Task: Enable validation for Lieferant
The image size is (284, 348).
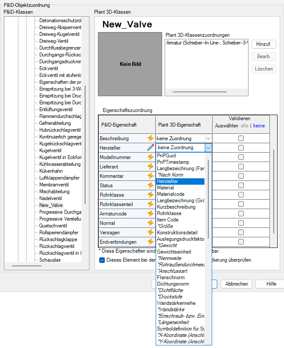Action: coord(241,166)
